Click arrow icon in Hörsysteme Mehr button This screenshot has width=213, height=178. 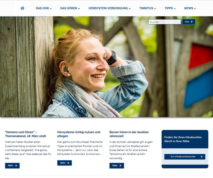click(68, 163)
